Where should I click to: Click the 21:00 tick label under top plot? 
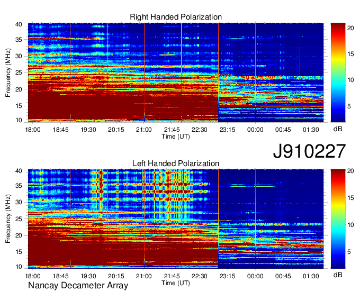click(x=144, y=130)
